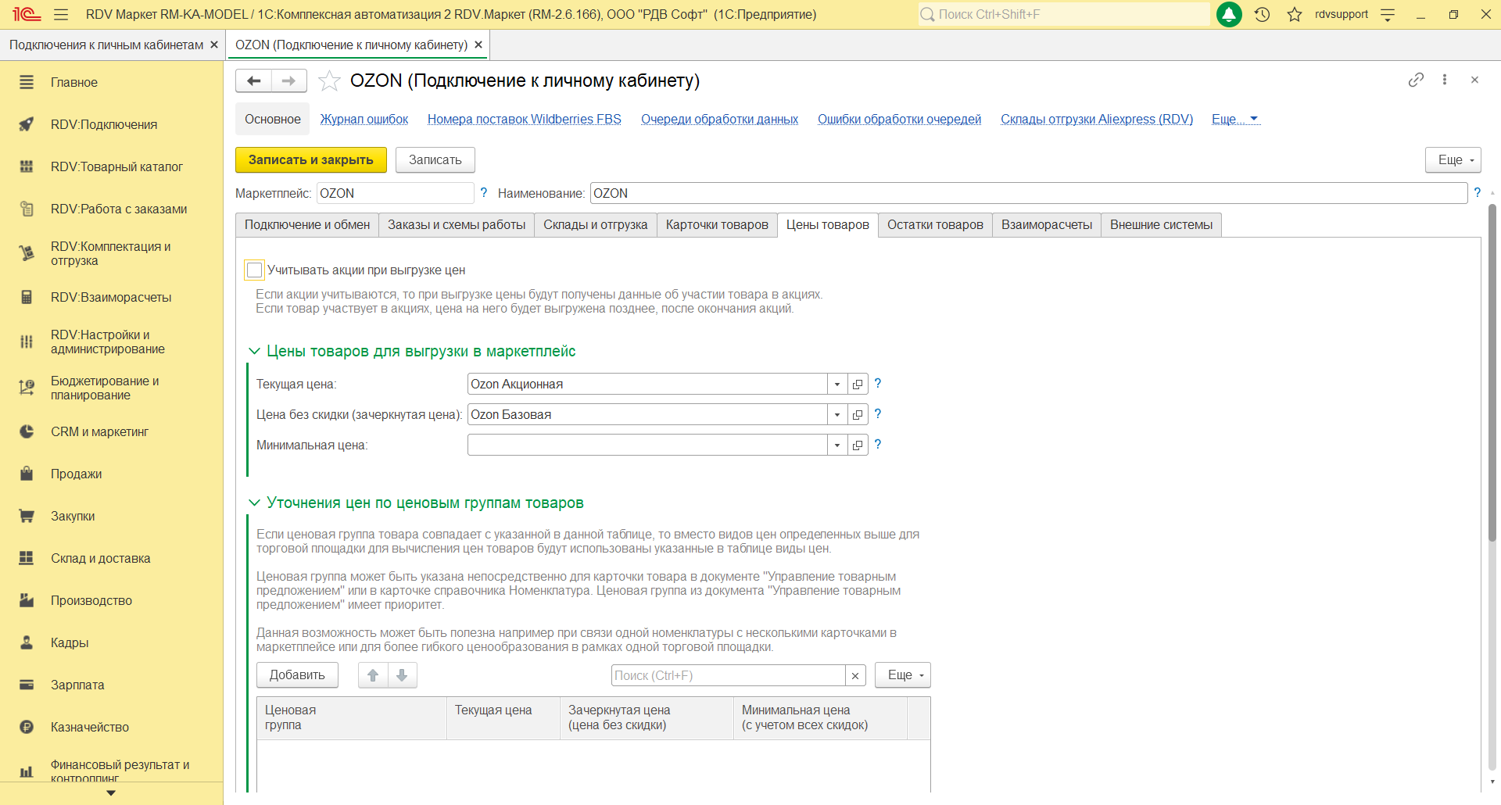1501x805 pixels.
Task: Open Текущая цена dropdown list
Action: (x=837, y=385)
